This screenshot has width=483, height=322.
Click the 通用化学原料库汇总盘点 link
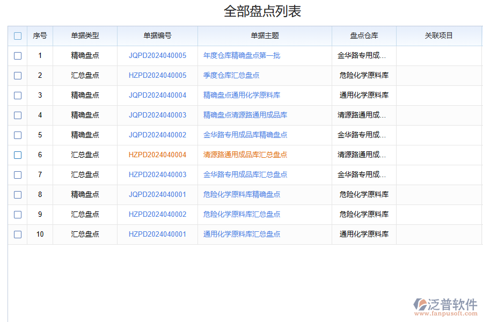pos(241,234)
